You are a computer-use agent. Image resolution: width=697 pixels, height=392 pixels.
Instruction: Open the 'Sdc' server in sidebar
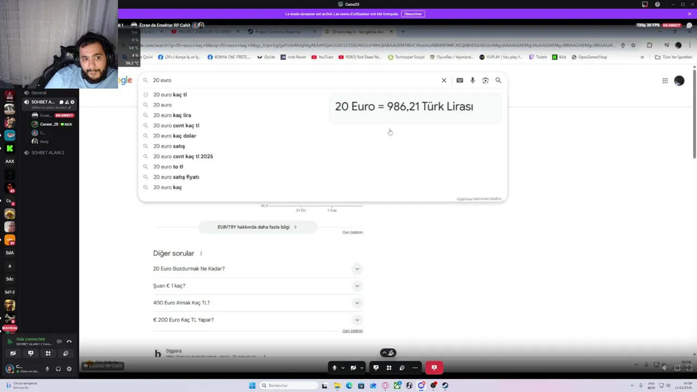click(10, 279)
